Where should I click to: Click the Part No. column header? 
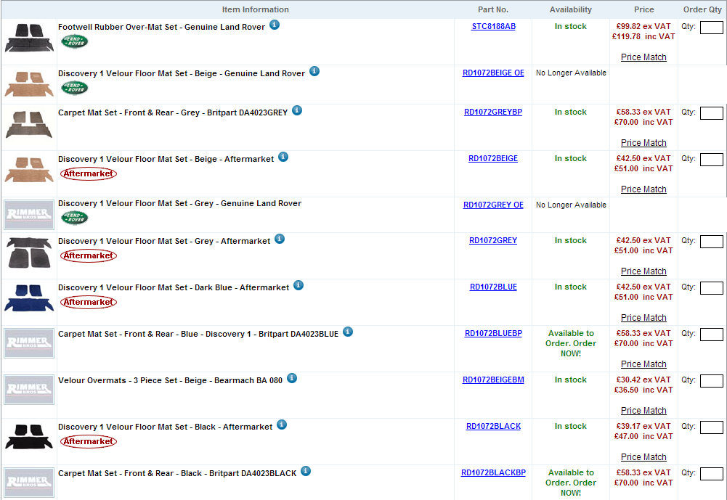coord(493,9)
